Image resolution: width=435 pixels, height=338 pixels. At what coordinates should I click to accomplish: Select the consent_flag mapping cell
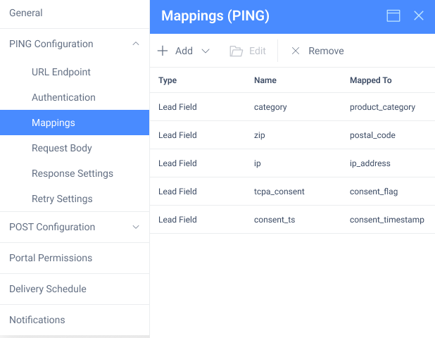pos(374,192)
